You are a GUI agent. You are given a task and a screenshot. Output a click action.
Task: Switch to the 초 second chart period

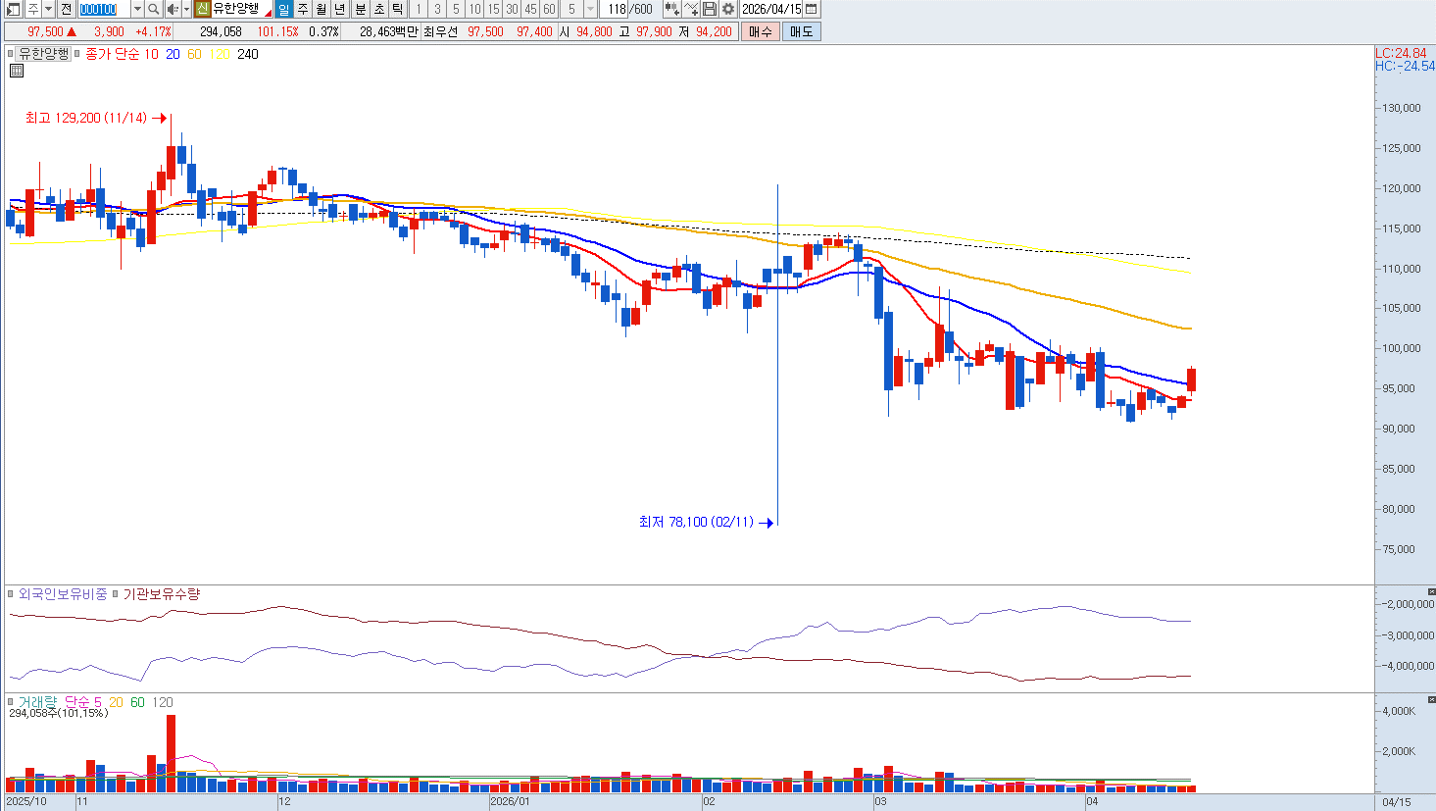click(x=379, y=9)
